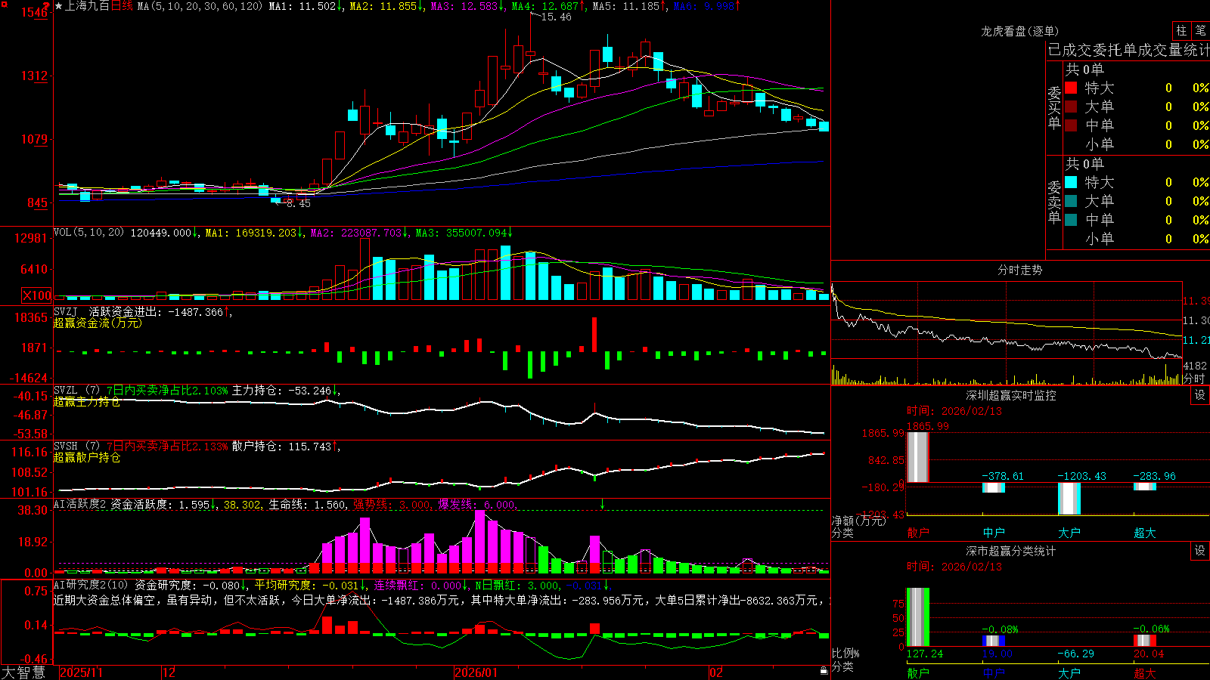
Task: Open 设 settings for 深市超赢分类统计
Action: 1200,551
